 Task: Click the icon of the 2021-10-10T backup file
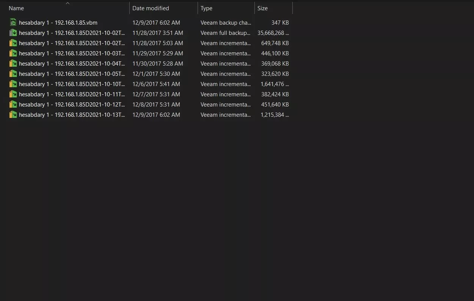pos(13,84)
